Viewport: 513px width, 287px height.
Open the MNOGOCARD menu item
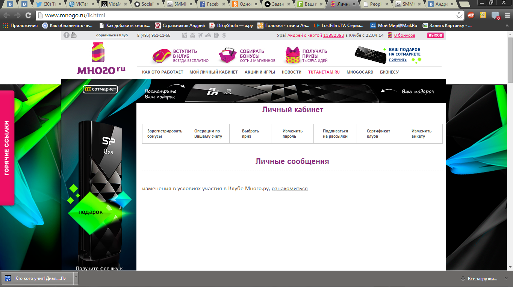point(360,72)
